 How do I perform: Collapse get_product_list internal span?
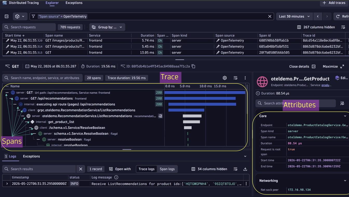[x=27, y=122]
